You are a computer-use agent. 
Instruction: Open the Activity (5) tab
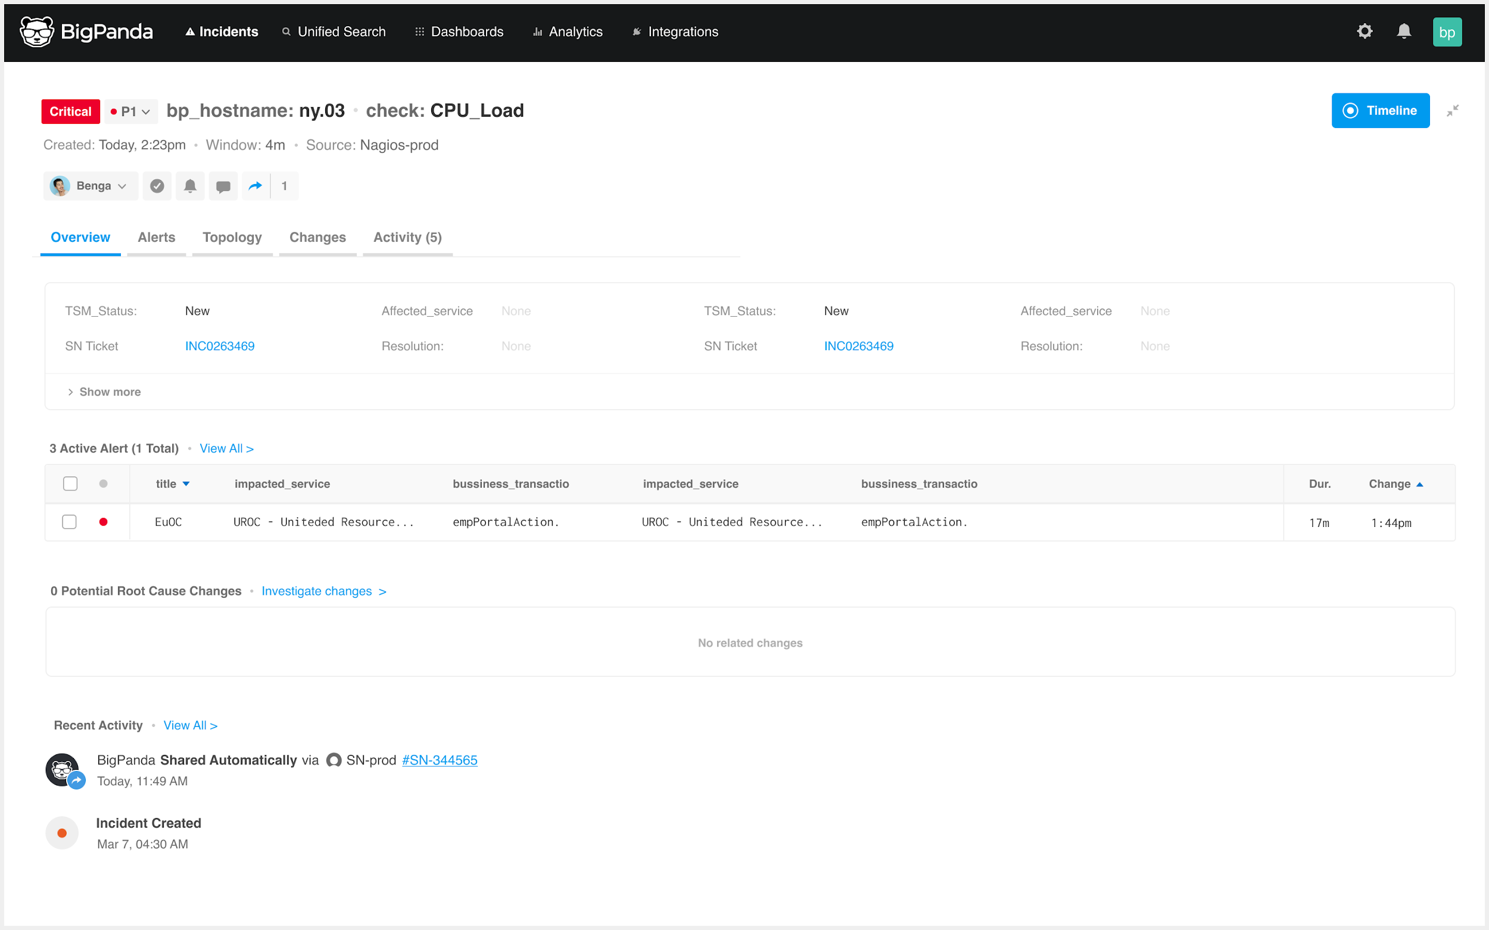tap(407, 238)
